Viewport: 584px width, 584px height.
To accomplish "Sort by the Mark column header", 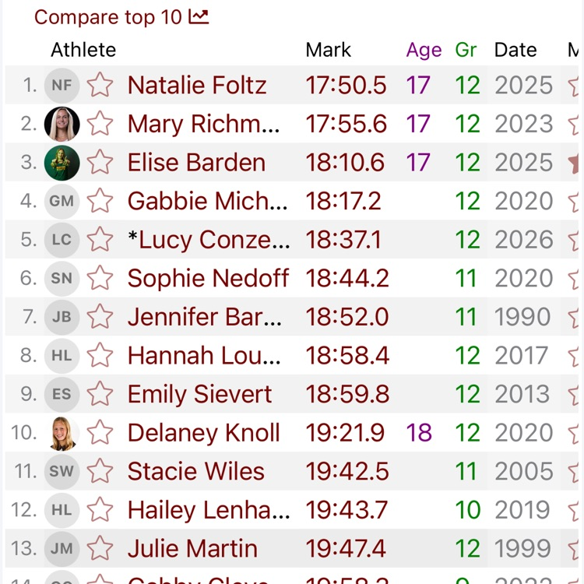I will tap(328, 50).
